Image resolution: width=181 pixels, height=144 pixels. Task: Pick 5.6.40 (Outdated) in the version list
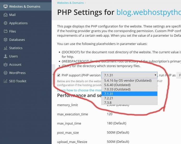coord(129,85)
